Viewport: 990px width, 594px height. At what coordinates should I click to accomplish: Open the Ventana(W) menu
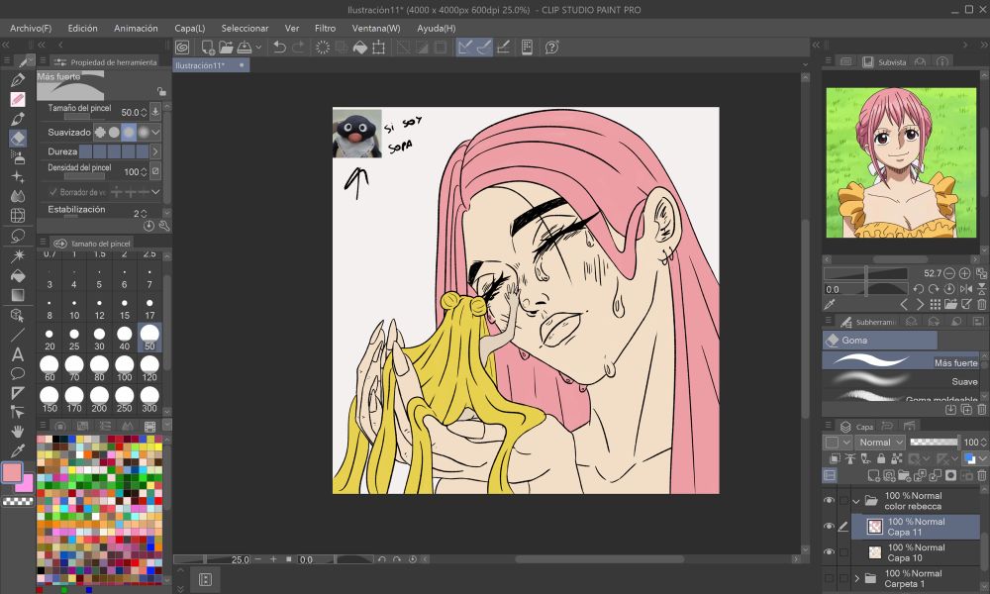coord(376,29)
